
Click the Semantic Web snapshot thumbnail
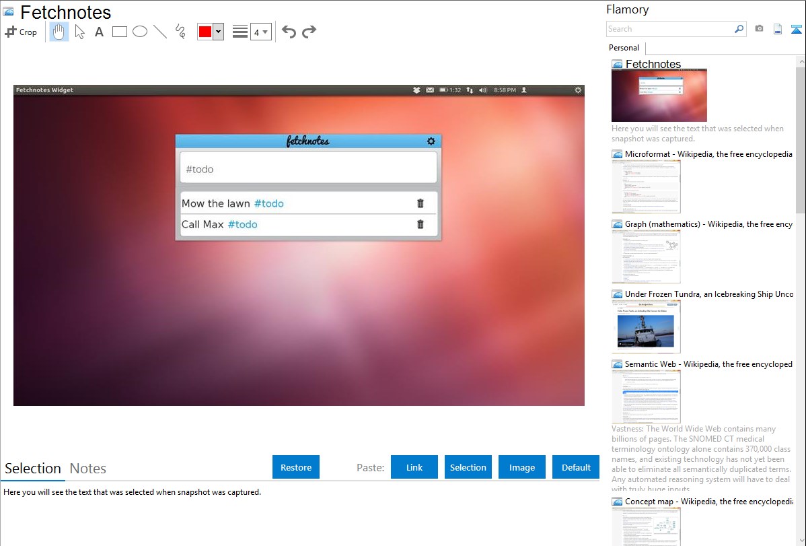[646, 397]
